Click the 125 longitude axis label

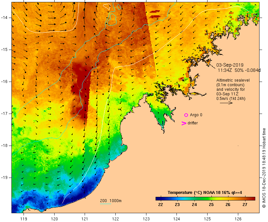click(x=208, y=219)
